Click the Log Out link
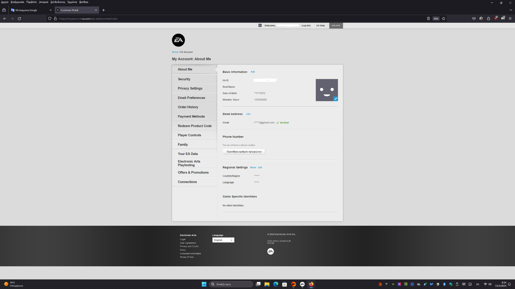Screen dimensions: 515x289 coord(306,26)
